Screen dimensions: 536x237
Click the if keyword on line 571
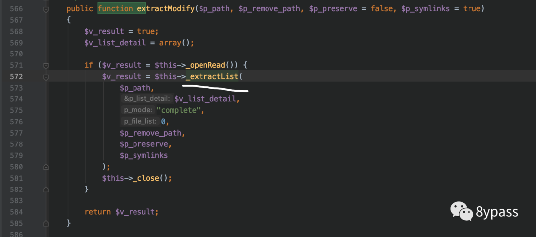tap(89, 65)
